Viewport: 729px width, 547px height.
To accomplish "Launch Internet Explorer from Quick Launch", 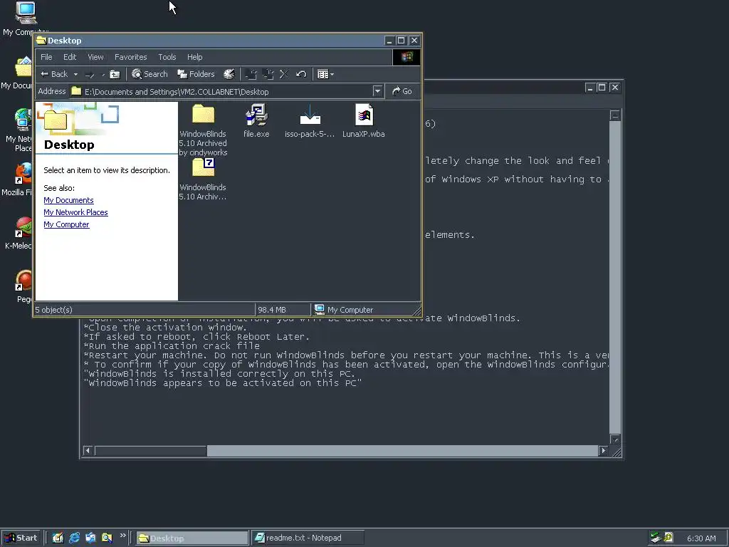I will point(74,538).
